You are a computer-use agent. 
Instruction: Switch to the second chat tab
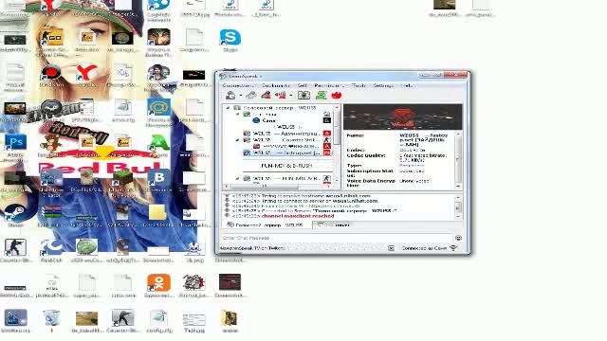[335, 225]
